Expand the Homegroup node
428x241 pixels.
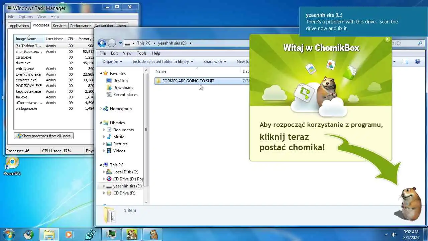tap(101, 109)
